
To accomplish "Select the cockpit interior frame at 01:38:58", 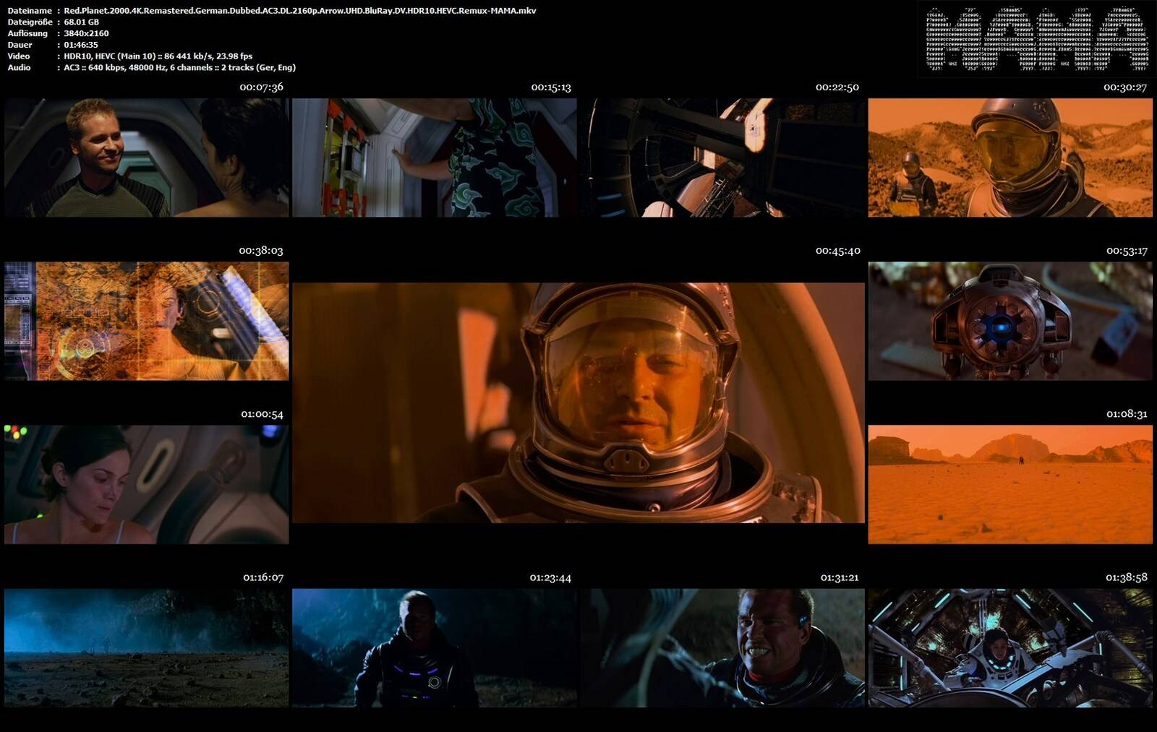I will click(x=1010, y=647).
